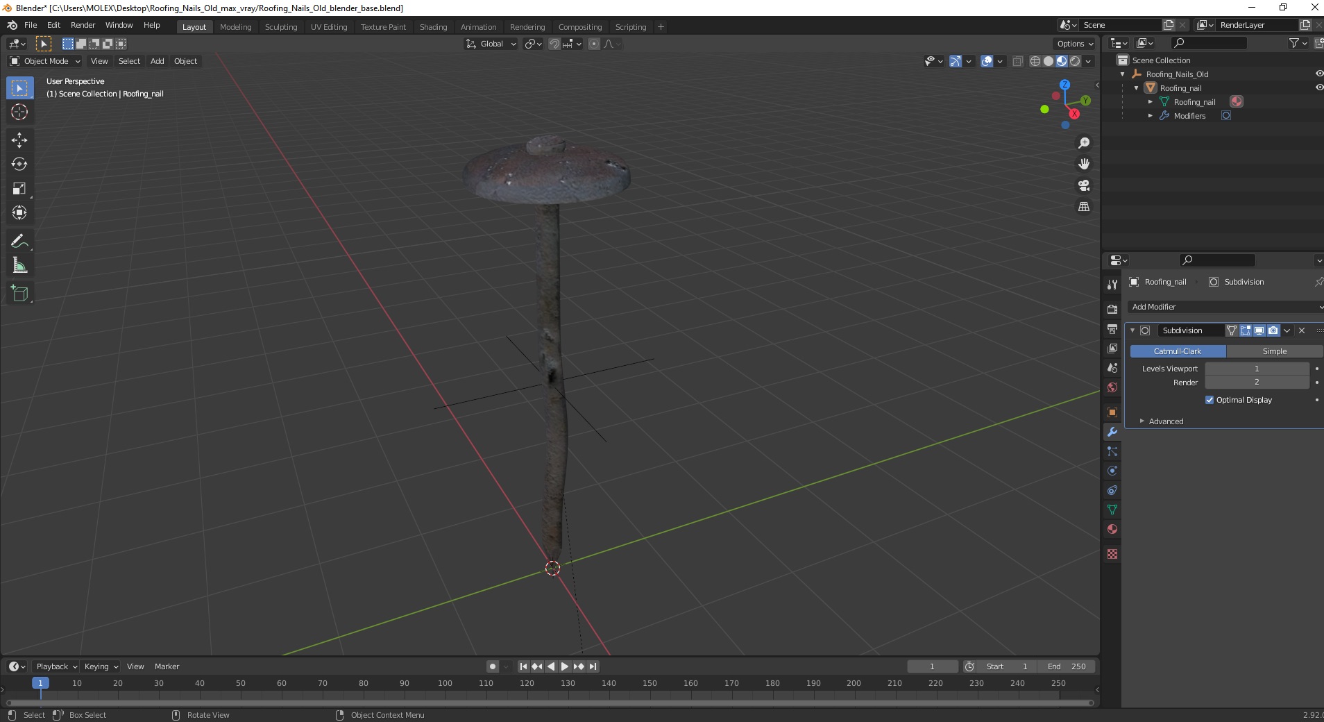
Task: Switch to the Shading workspace tab
Action: pos(433,27)
